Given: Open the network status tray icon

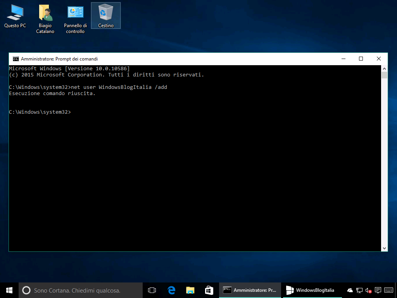Looking at the screenshot, I should pyautogui.click(x=359, y=290).
